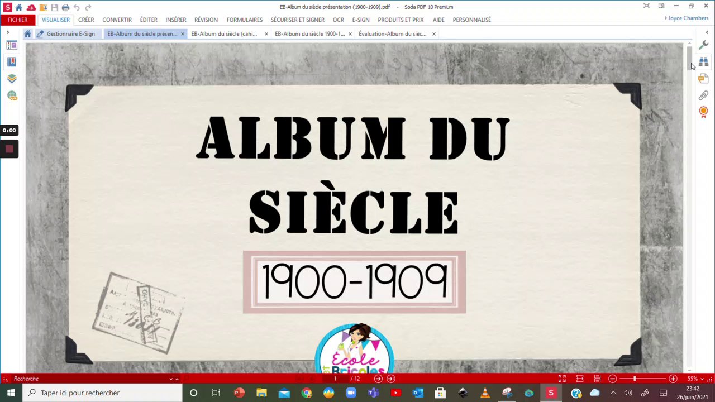The width and height of the screenshot is (715, 402).
Task: Open the PRODUITS ET PRIX tab
Action: tap(401, 20)
